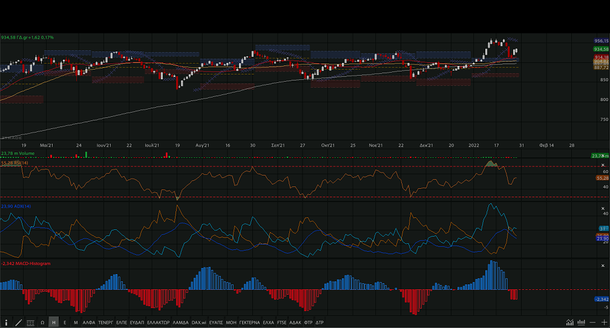Zoom out with the minus icon
Viewport: 610px width, 328px height.
[593, 323]
